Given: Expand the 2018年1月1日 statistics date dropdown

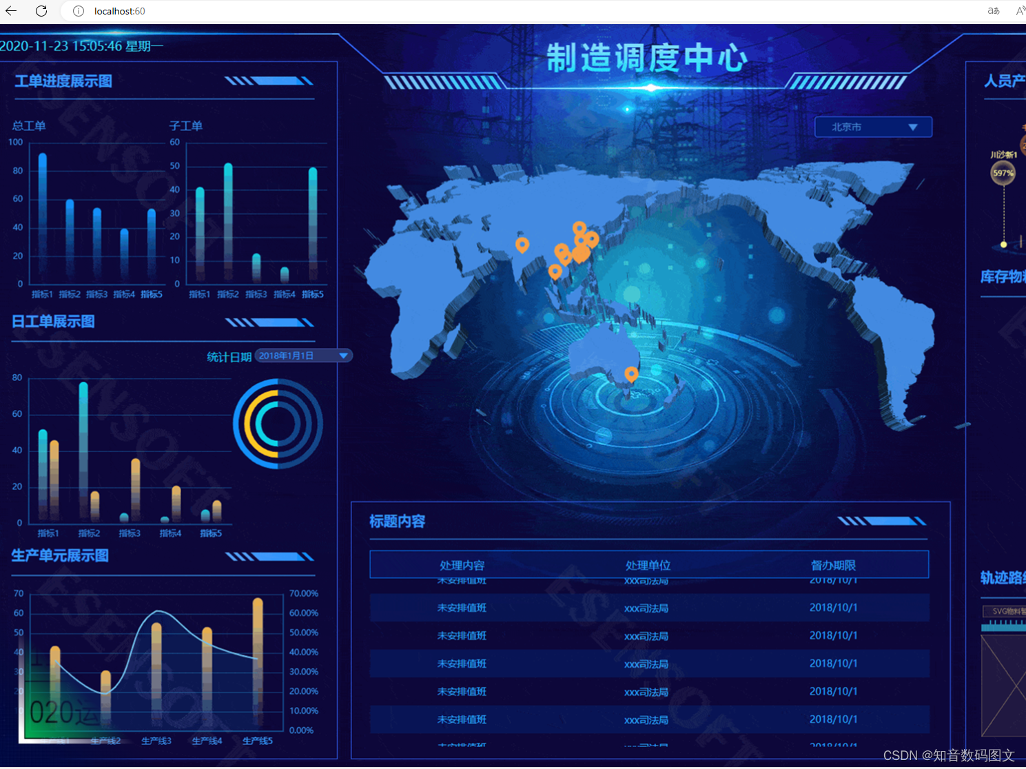Looking at the screenshot, I should click(304, 356).
